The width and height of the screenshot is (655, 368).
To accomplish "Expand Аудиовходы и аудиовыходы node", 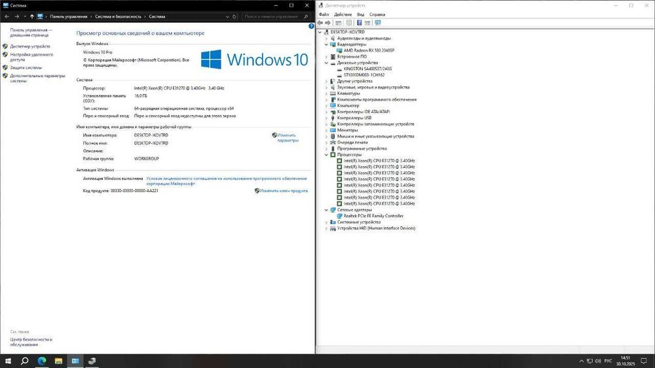I will coord(327,39).
